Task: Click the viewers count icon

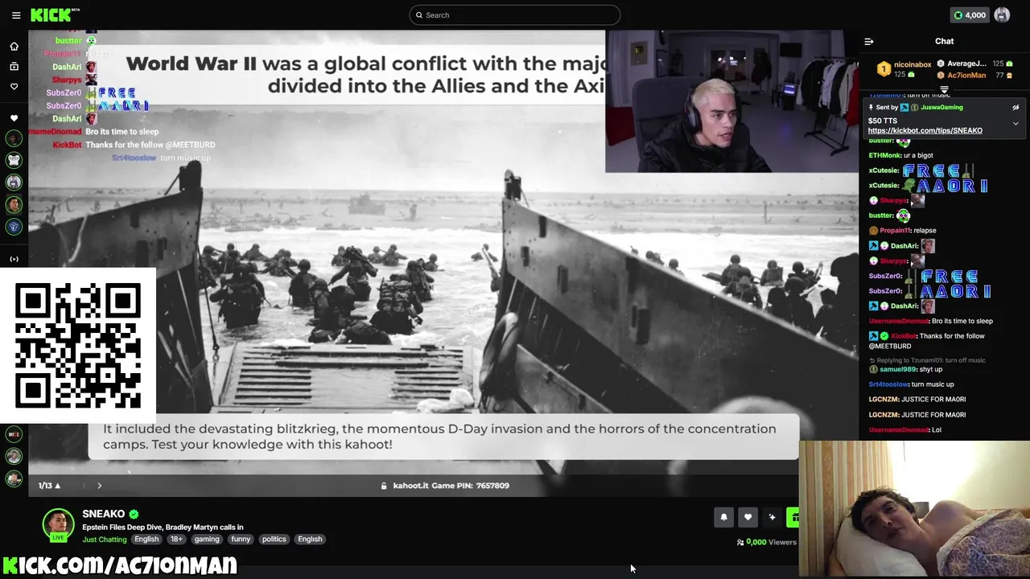Action: click(740, 543)
